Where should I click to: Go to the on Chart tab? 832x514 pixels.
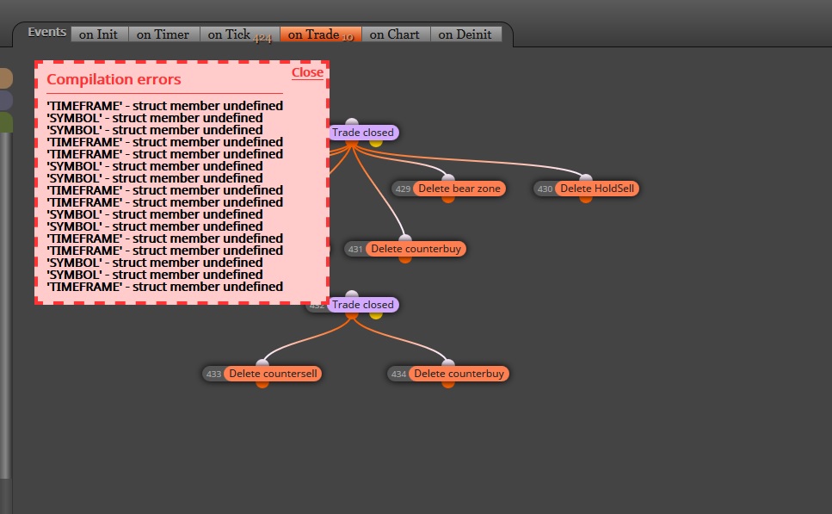click(395, 34)
